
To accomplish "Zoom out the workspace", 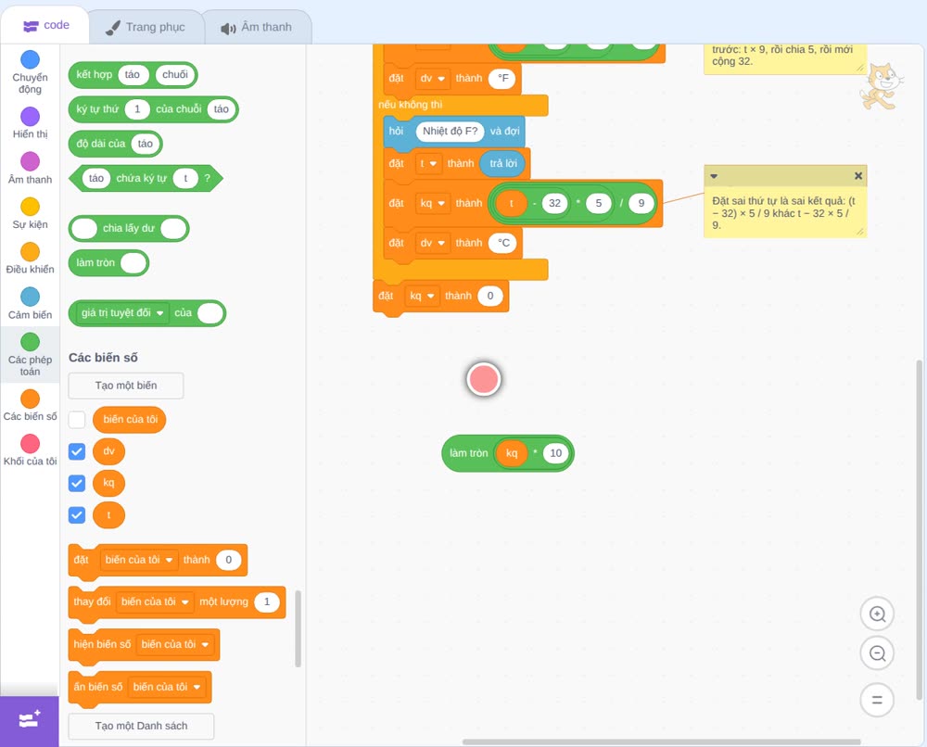I will [x=877, y=653].
